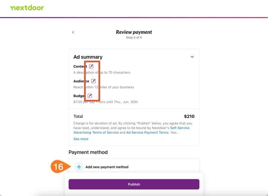268x196 pixels.
Task: Click the Total amount $210
Action: (x=189, y=116)
